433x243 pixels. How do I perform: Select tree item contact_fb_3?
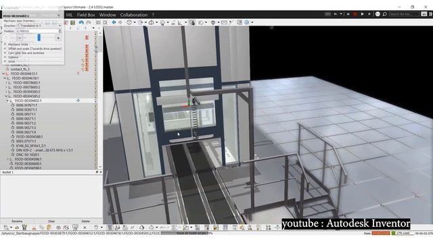[20, 69]
